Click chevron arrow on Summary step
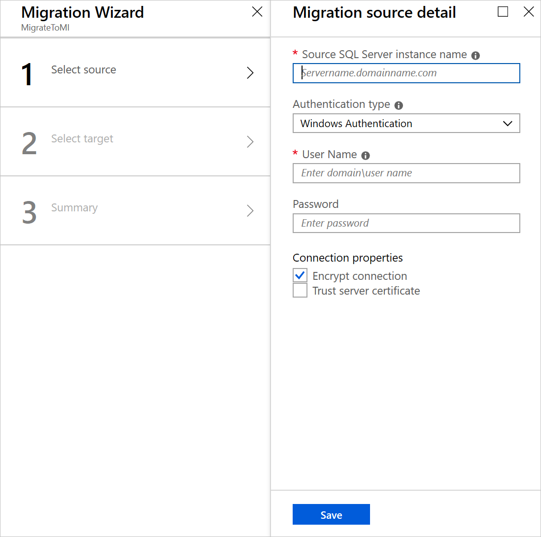Viewport: 541px width, 537px height. pyautogui.click(x=250, y=211)
